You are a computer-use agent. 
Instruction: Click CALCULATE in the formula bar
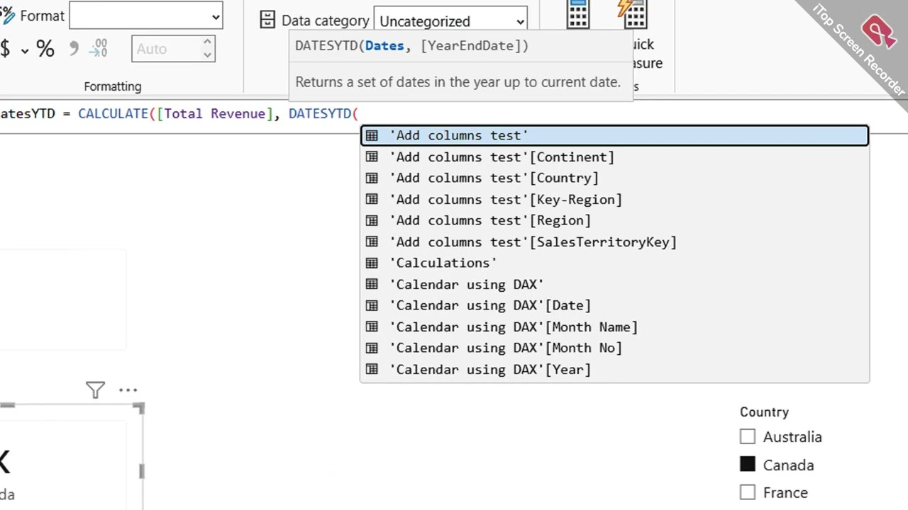pos(113,113)
